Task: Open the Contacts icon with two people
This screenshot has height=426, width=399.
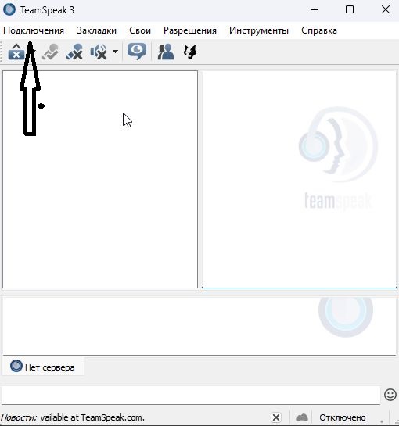Action: [166, 52]
